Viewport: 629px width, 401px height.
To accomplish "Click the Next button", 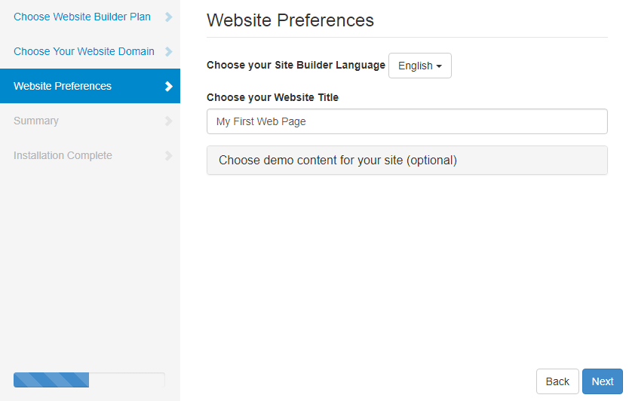I will coord(602,381).
